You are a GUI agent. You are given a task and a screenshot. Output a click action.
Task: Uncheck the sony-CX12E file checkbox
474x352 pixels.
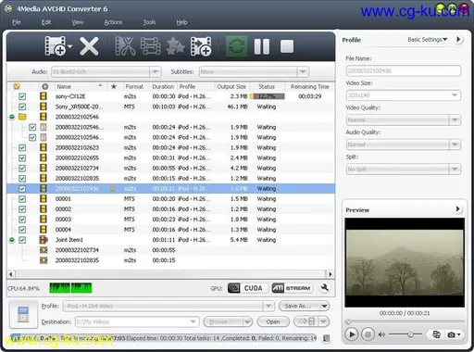pos(22,96)
